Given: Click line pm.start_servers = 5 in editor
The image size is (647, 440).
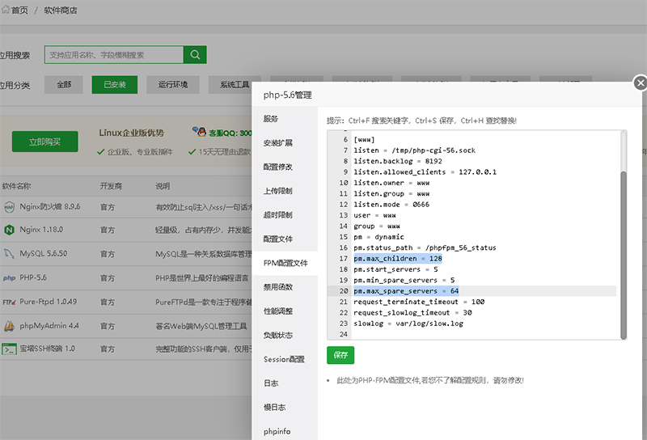Looking at the screenshot, I should pos(395,269).
